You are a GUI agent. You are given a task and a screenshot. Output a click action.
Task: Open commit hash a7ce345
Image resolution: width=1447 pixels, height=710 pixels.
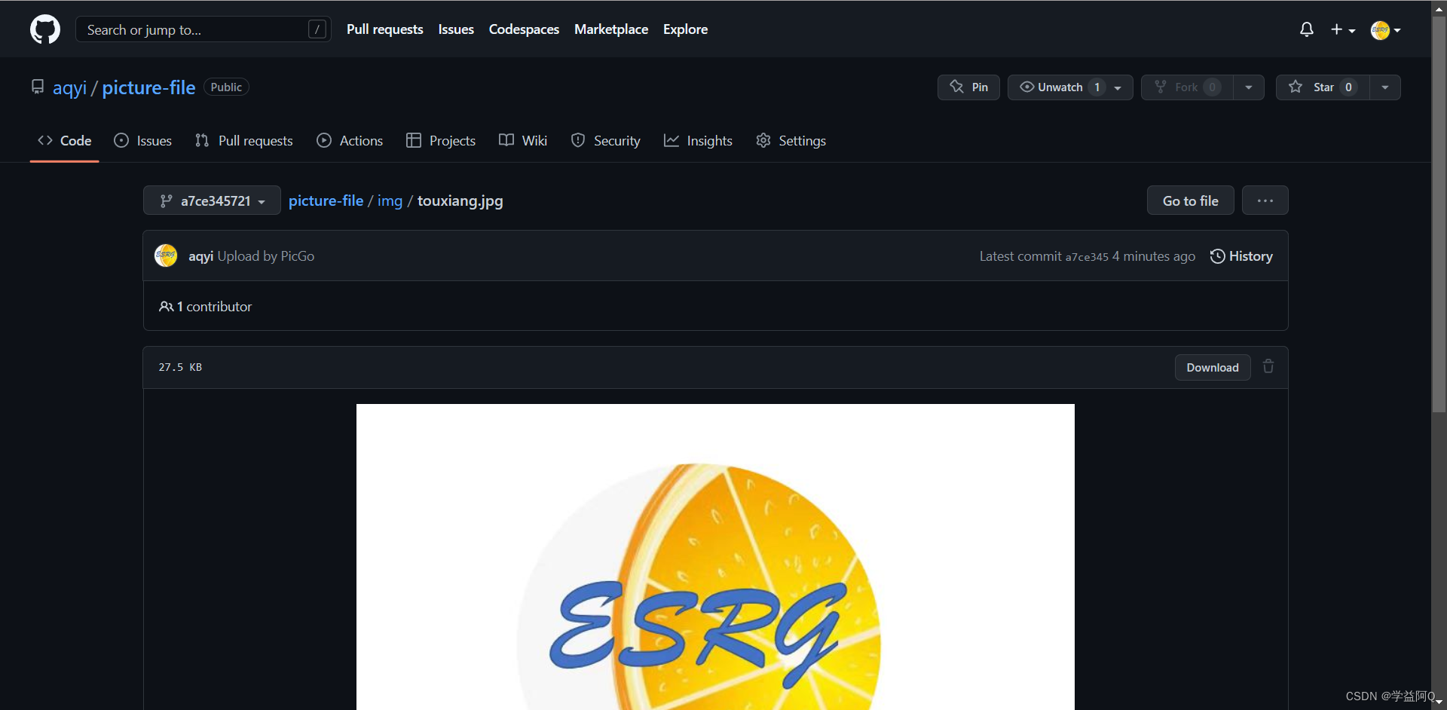(1087, 257)
